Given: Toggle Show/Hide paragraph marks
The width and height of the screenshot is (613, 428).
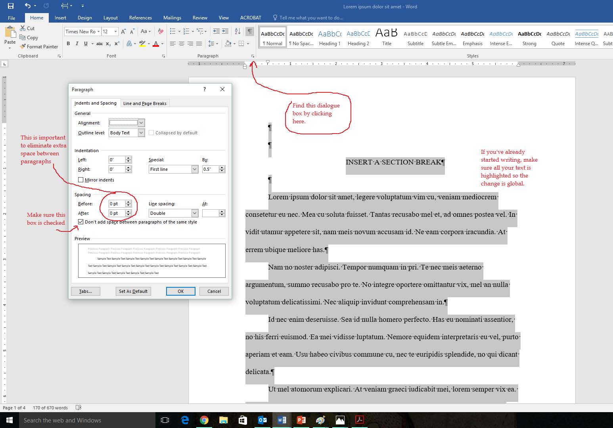Looking at the screenshot, I should [250, 31].
